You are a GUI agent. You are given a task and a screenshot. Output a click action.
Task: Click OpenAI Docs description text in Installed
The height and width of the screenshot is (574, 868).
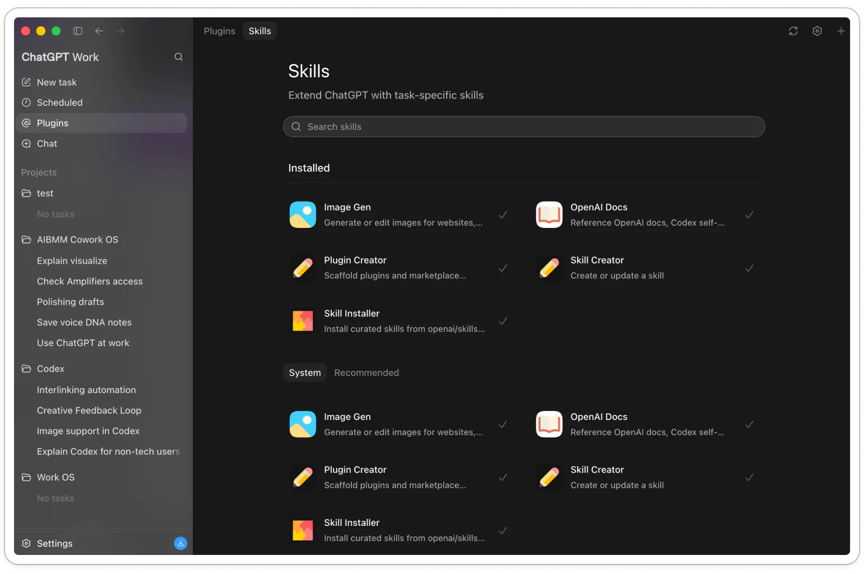(x=647, y=223)
